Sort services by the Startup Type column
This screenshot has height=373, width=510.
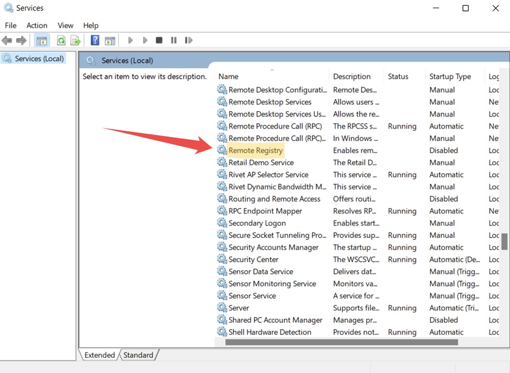coord(450,76)
